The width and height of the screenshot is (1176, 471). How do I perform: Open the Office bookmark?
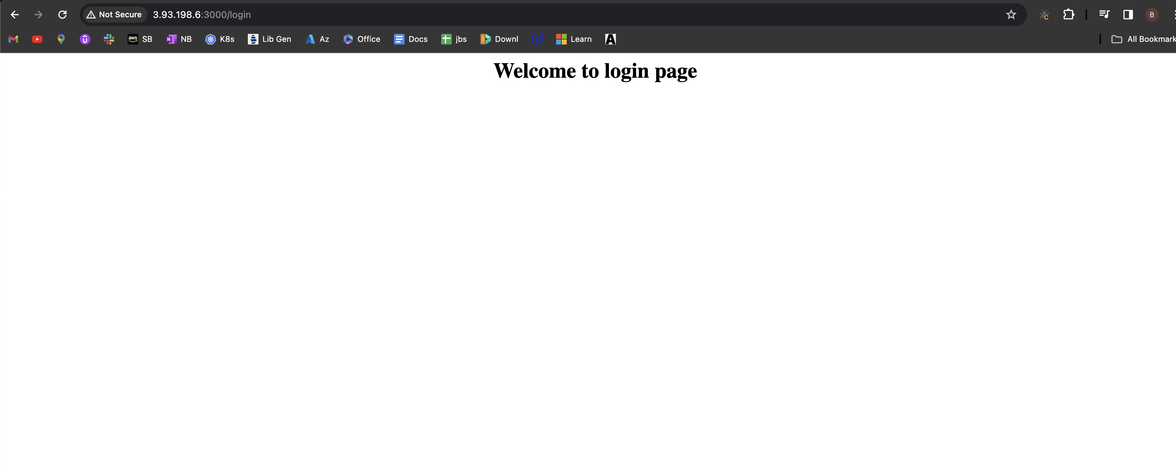(x=361, y=39)
